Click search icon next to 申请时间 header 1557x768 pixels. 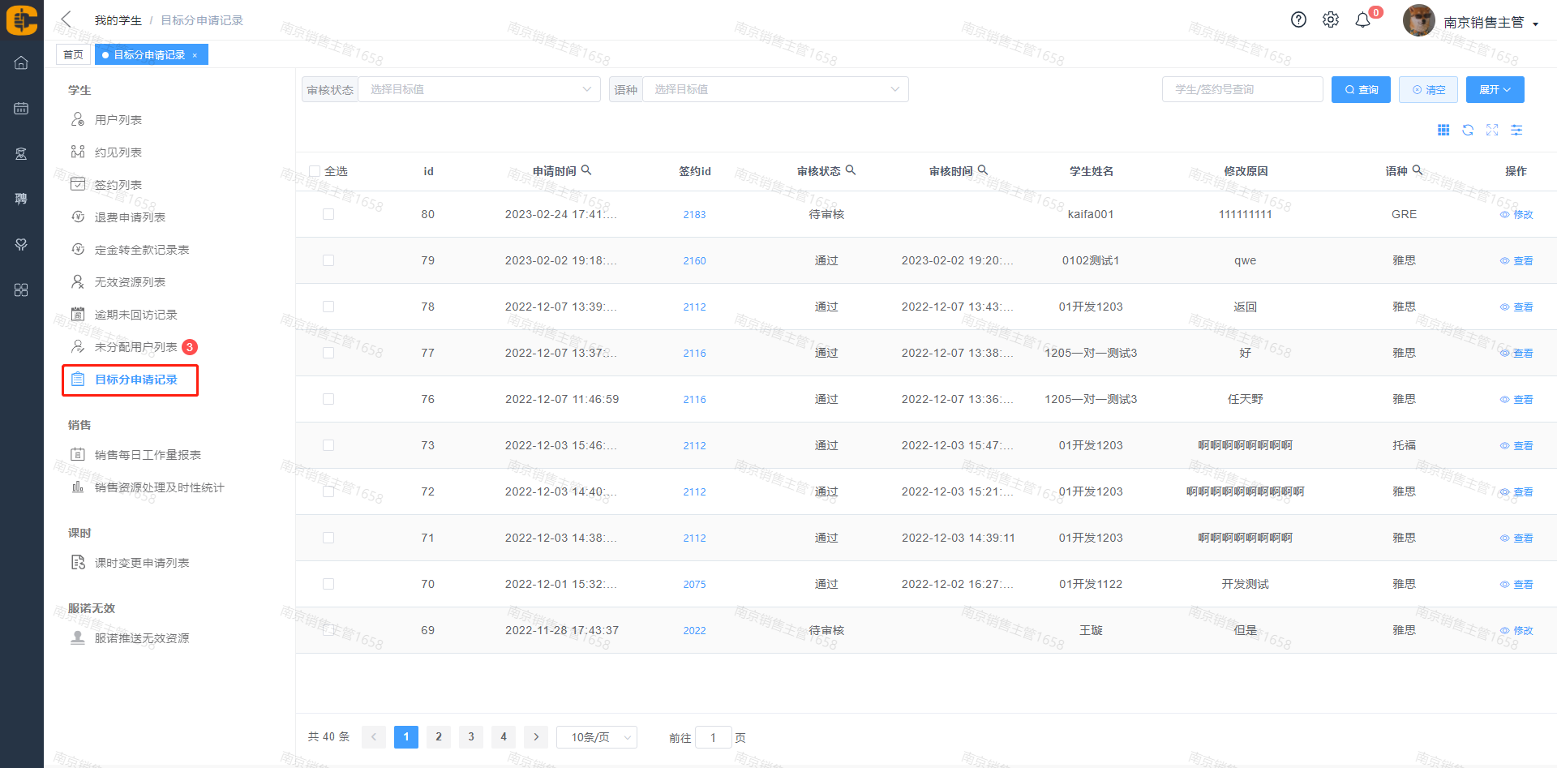tap(586, 170)
